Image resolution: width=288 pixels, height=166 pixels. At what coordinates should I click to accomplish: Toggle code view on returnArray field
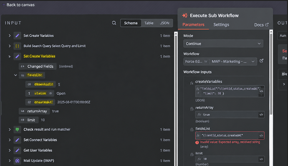(x=261, y=115)
